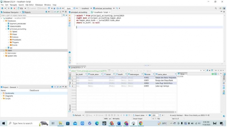Toggle the Panels side button

pos(224,77)
